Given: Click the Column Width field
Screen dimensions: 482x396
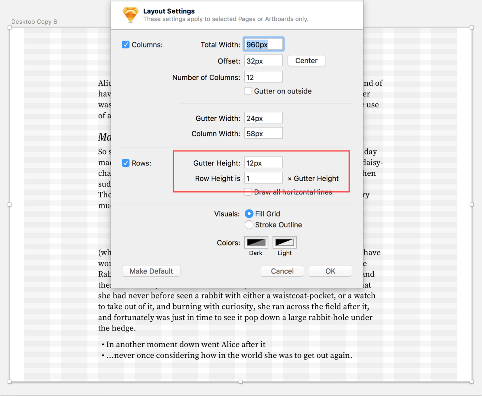Looking at the screenshot, I should (x=263, y=134).
